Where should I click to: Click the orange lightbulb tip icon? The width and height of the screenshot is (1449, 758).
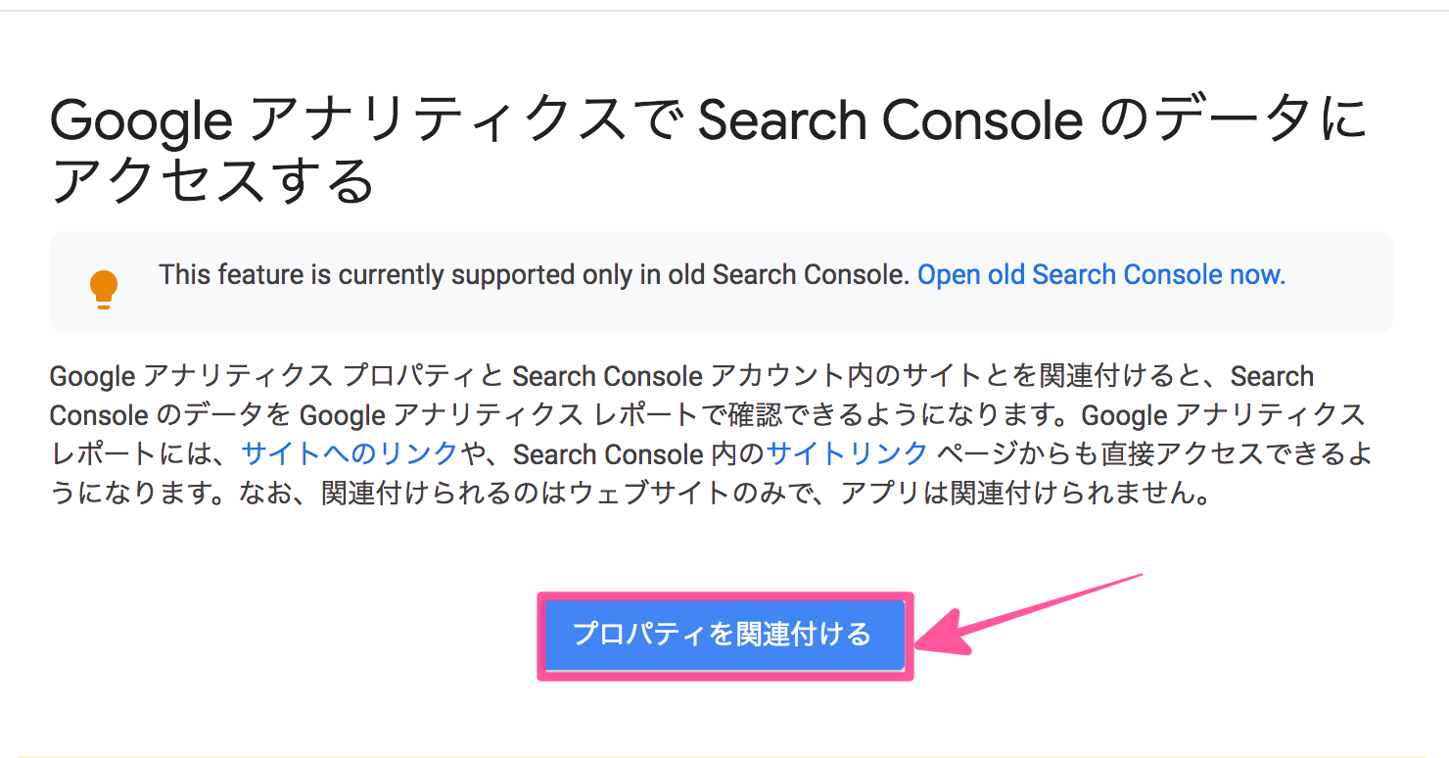[104, 290]
